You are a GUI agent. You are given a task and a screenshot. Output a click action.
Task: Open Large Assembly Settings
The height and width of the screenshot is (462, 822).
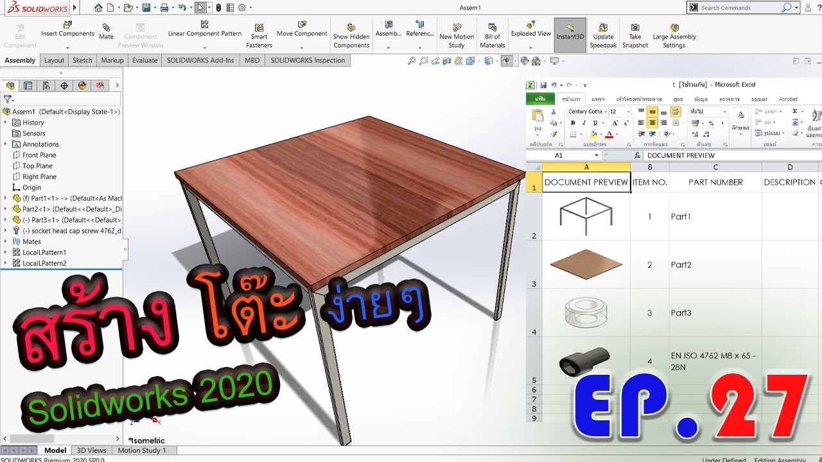point(674,36)
